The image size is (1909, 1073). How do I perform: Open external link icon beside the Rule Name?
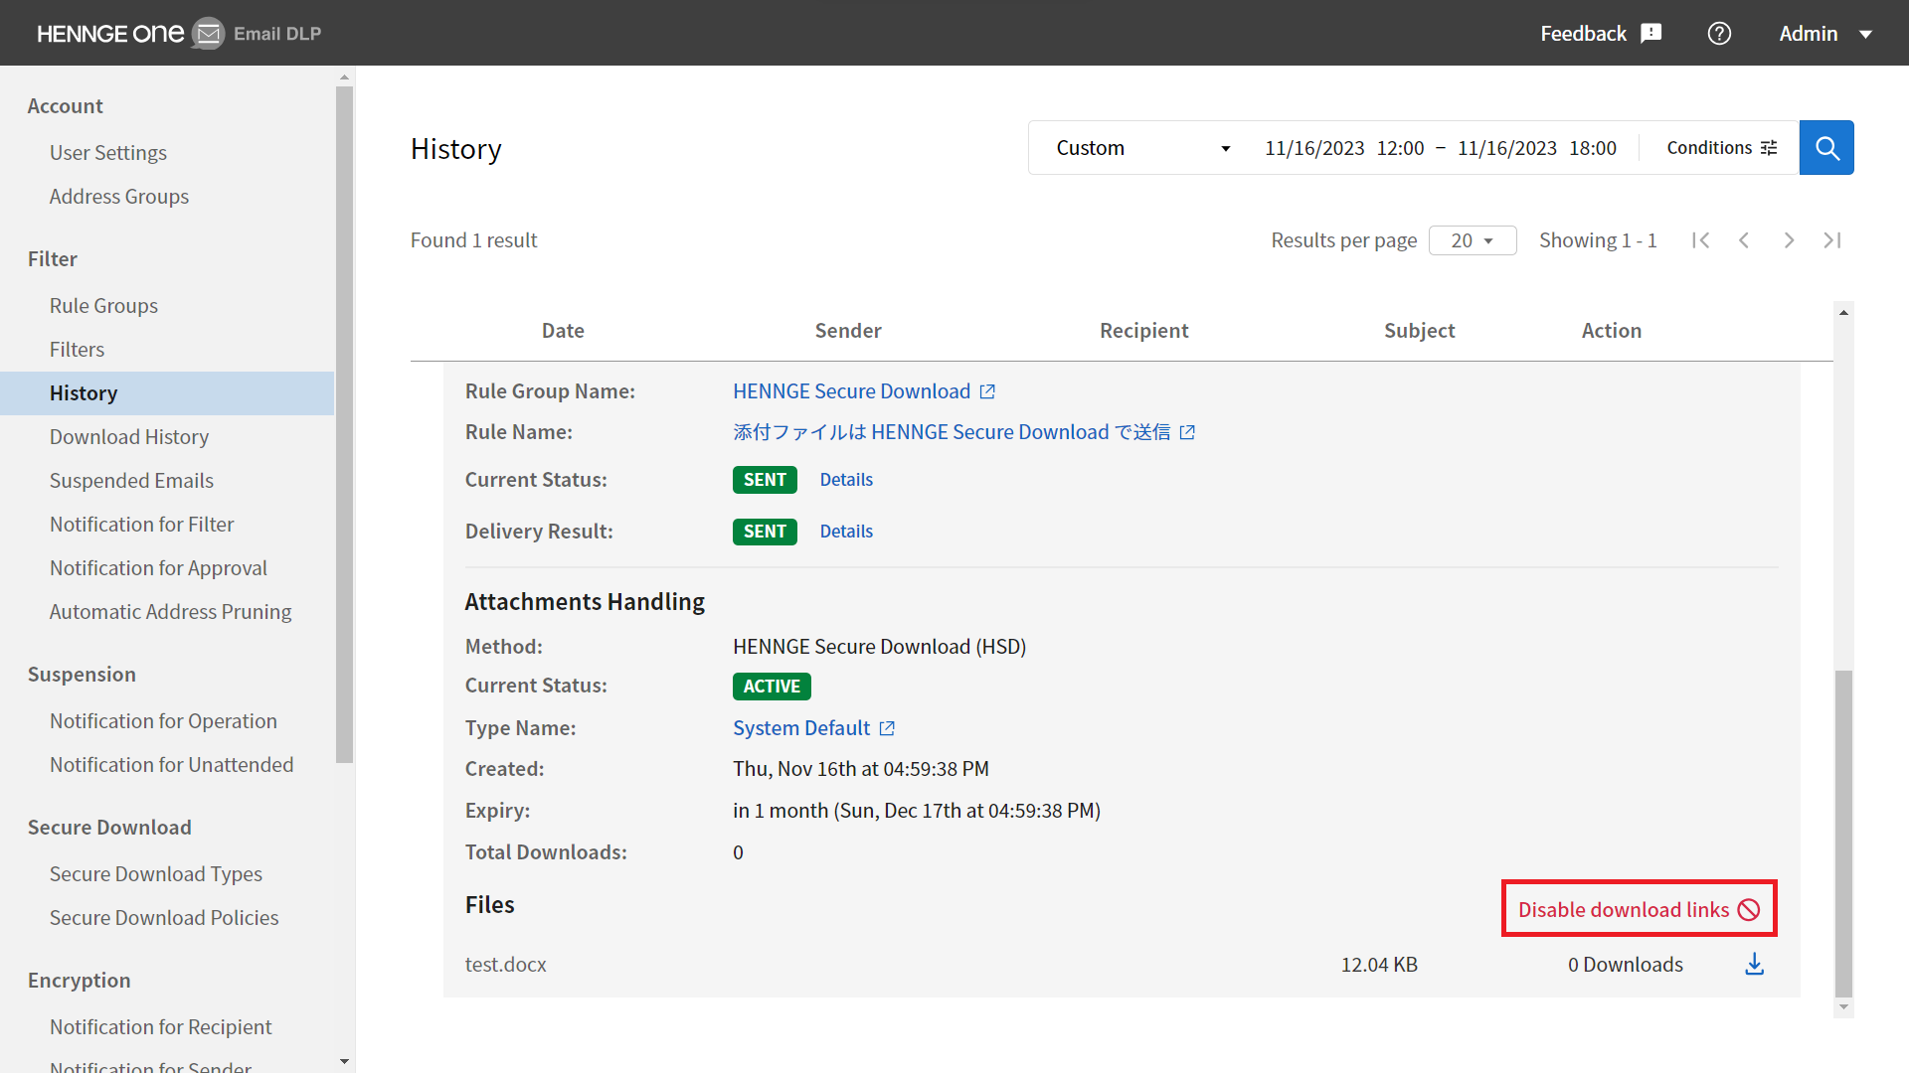(x=1187, y=432)
